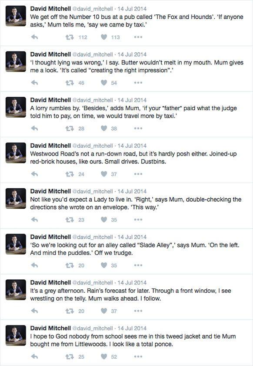The image size is (253, 366).
Task: Retweet the tweet with 46 retweets
Action: [70, 83]
